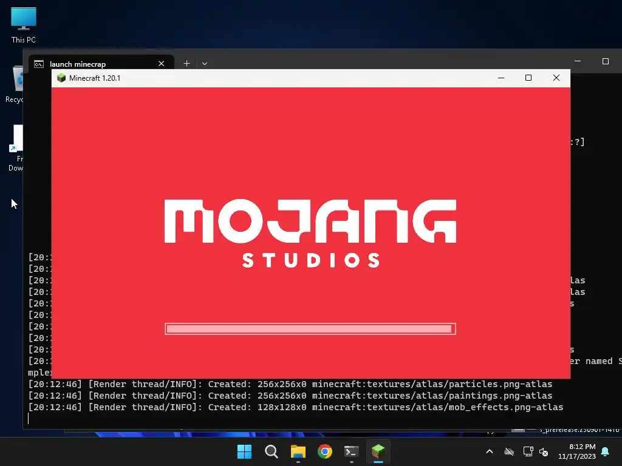Close the Minecraft 1.20.1 window

click(556, 78)
